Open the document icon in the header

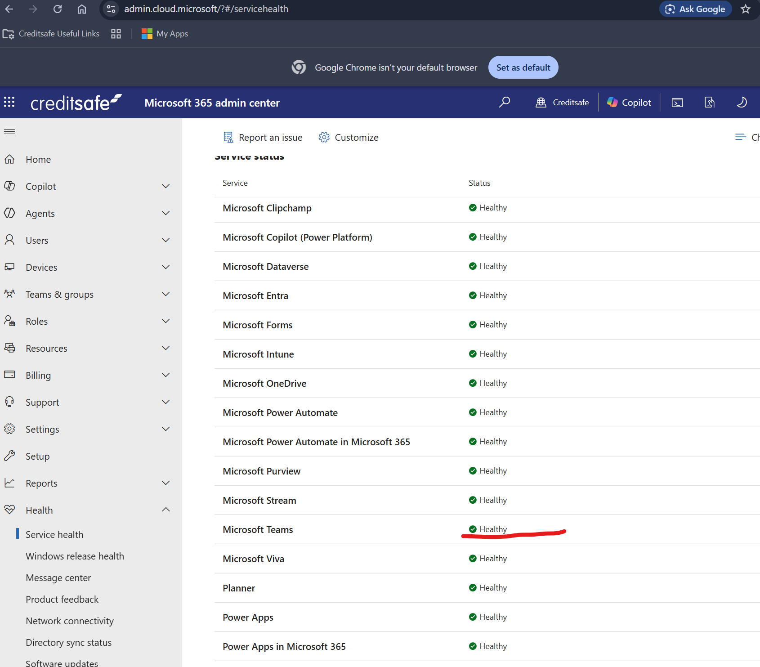coord(710,103)
